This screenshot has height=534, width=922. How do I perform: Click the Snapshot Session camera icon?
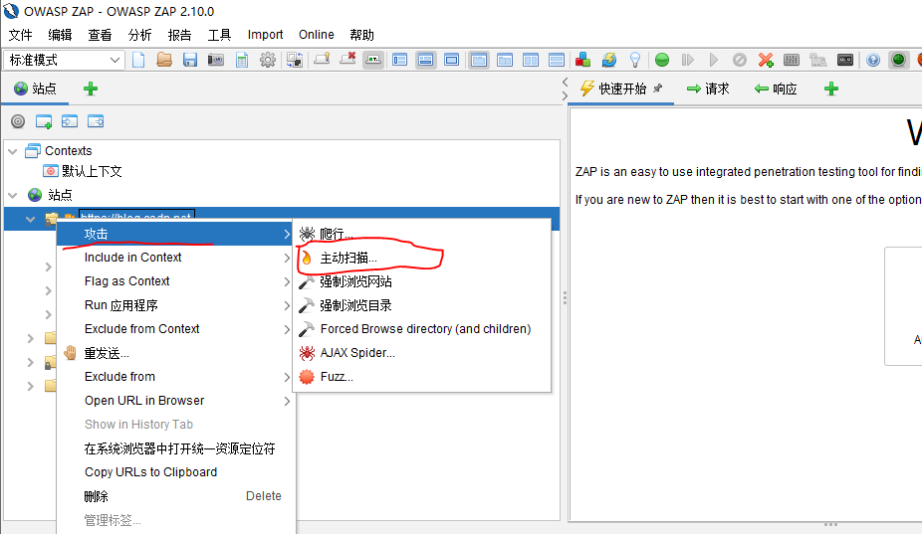(x=216, y=60)
